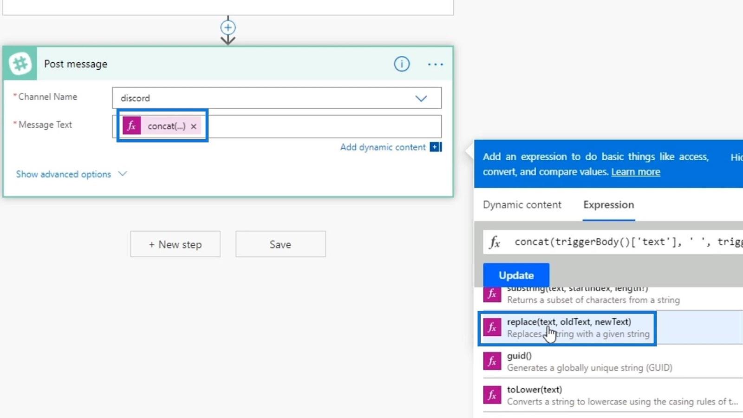Expand Show advanced options

point(72,174)
